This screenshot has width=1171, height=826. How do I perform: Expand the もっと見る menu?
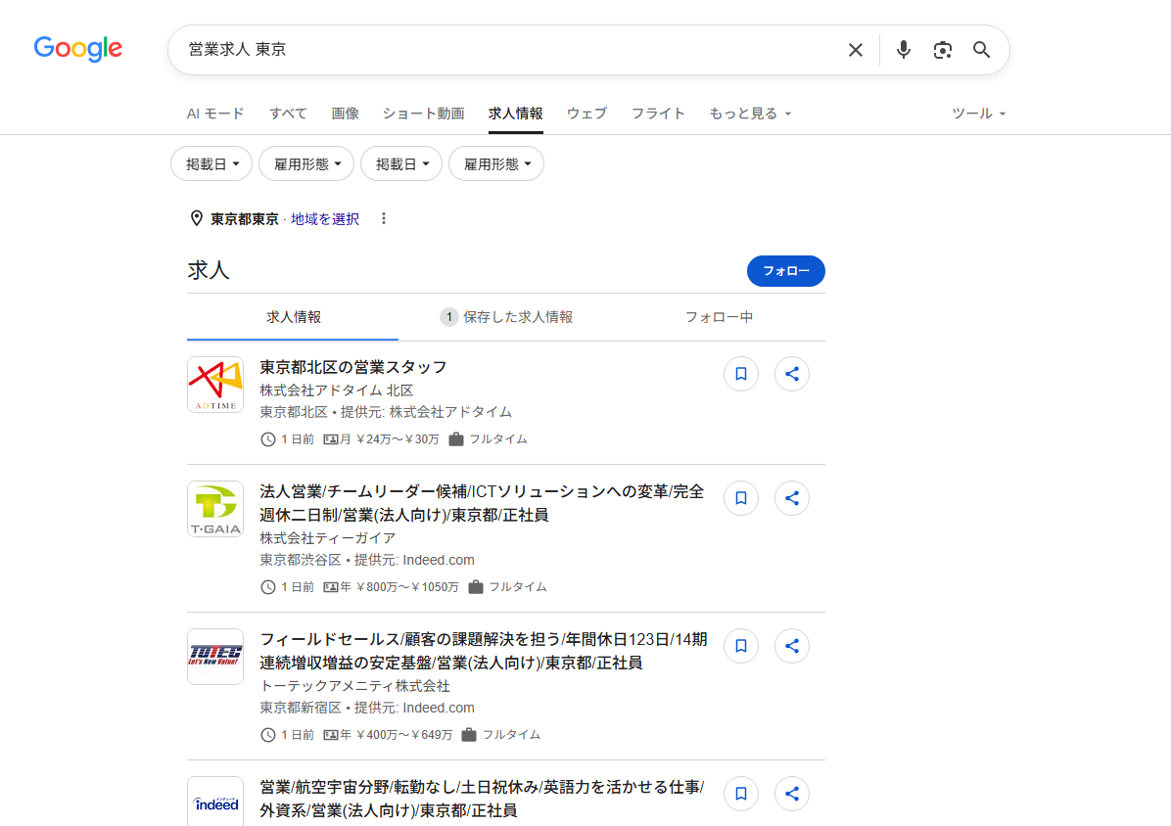pos(750,114)
